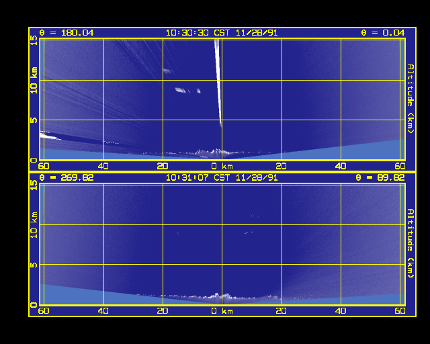Viewport: 430px width, 344px height.
Task: Click upper panel's right-side "60" range label
Action: click(400, 166)
